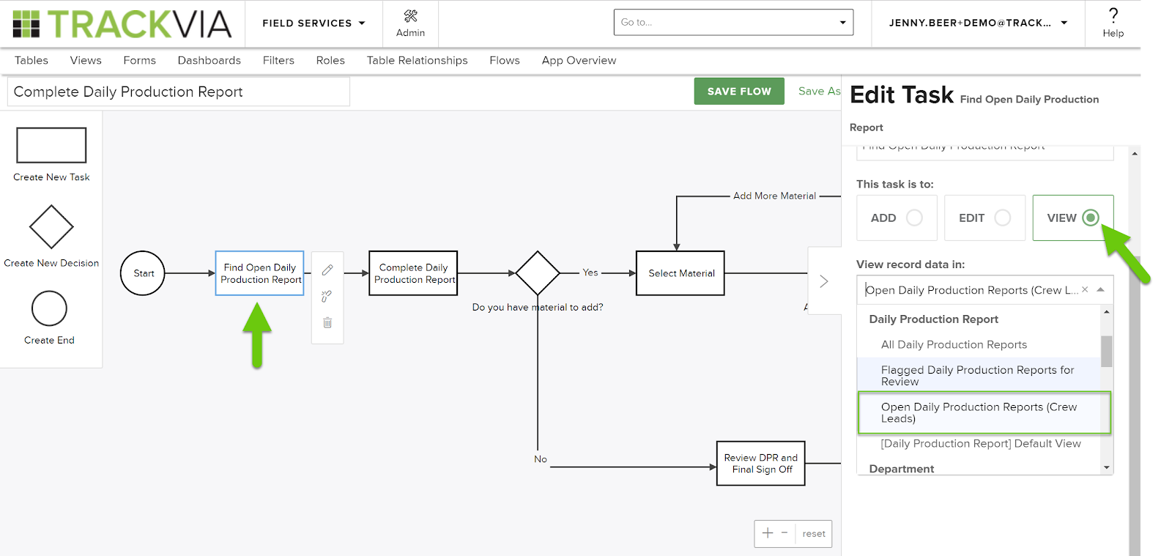Open the Go to... combo box

pyautogui.click(x=733, y=22)
